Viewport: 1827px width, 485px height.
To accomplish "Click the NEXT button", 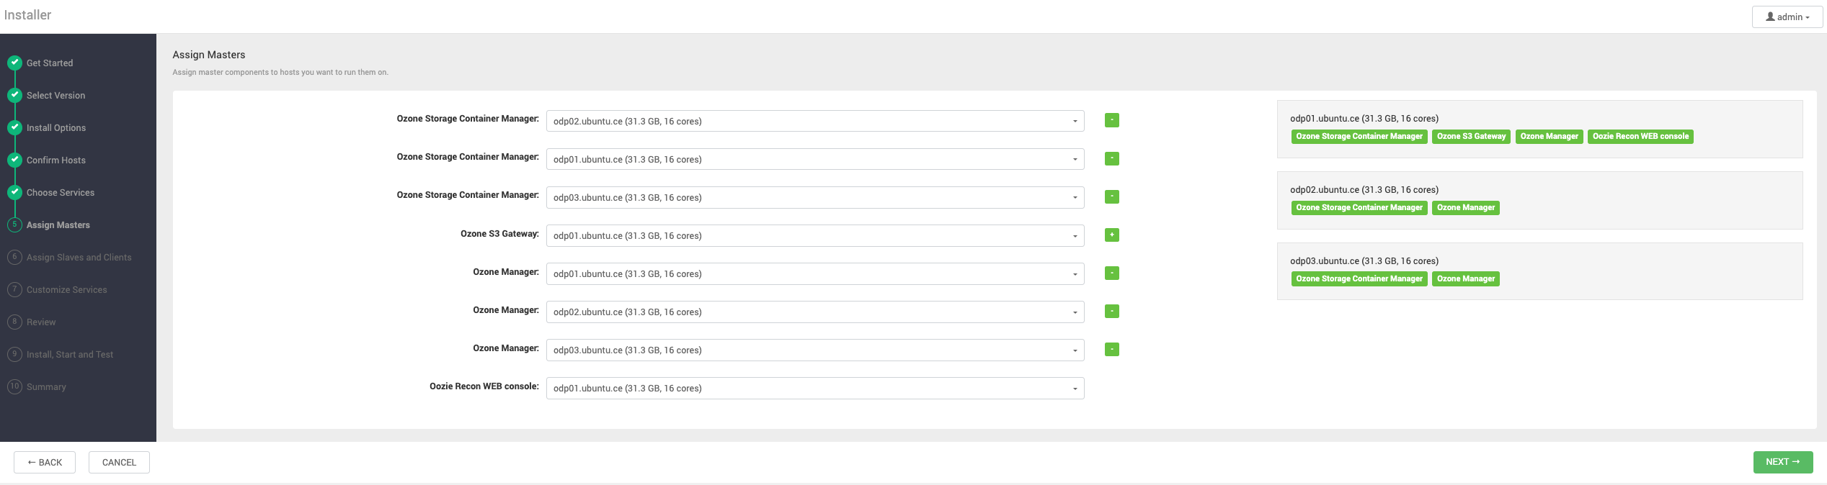I will click(x=1783, y=462).
